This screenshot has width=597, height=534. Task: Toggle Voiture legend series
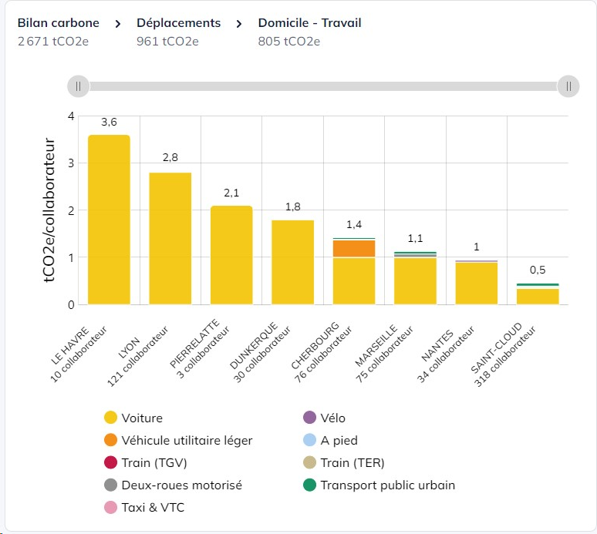tap(133, 418)
